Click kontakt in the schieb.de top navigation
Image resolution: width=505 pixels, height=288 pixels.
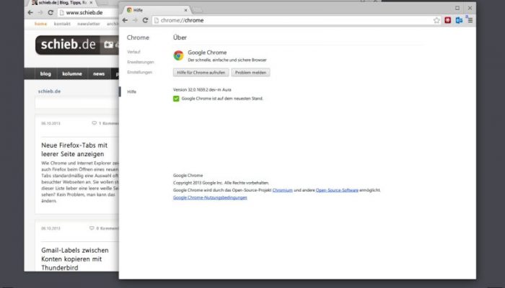point(62,24)
